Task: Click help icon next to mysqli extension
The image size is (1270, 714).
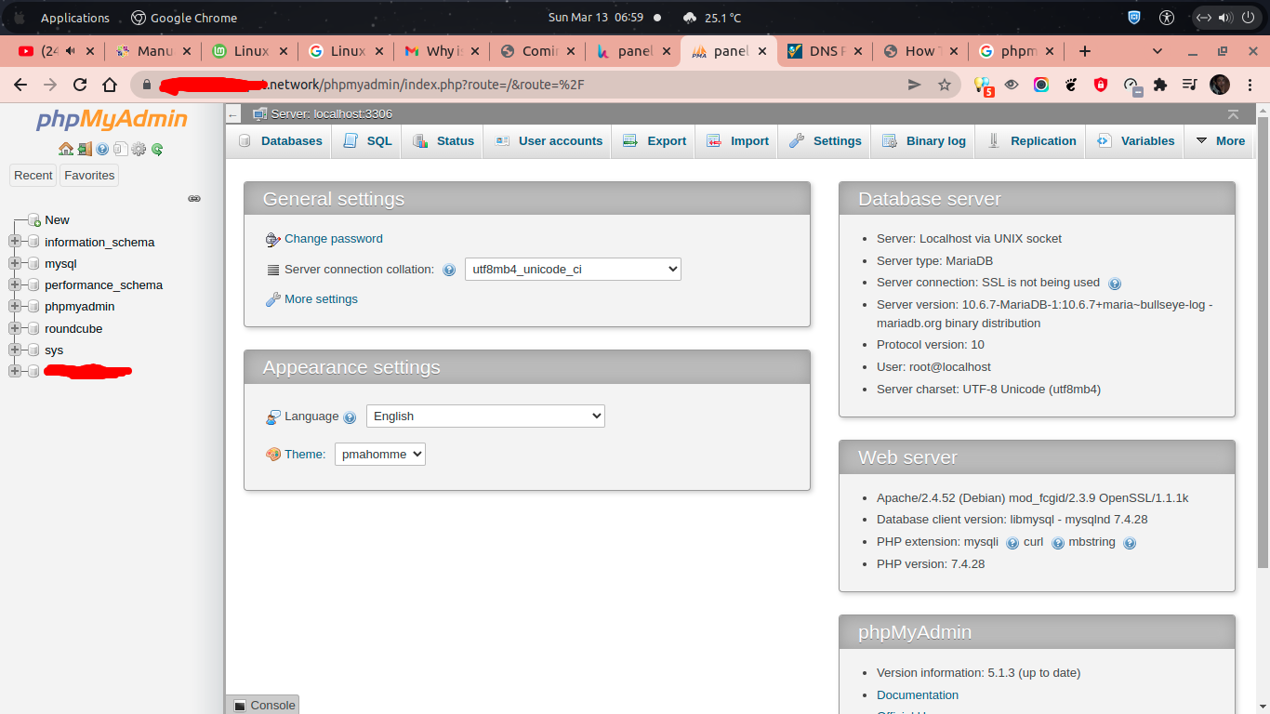Action: [x=1012, y=543]
